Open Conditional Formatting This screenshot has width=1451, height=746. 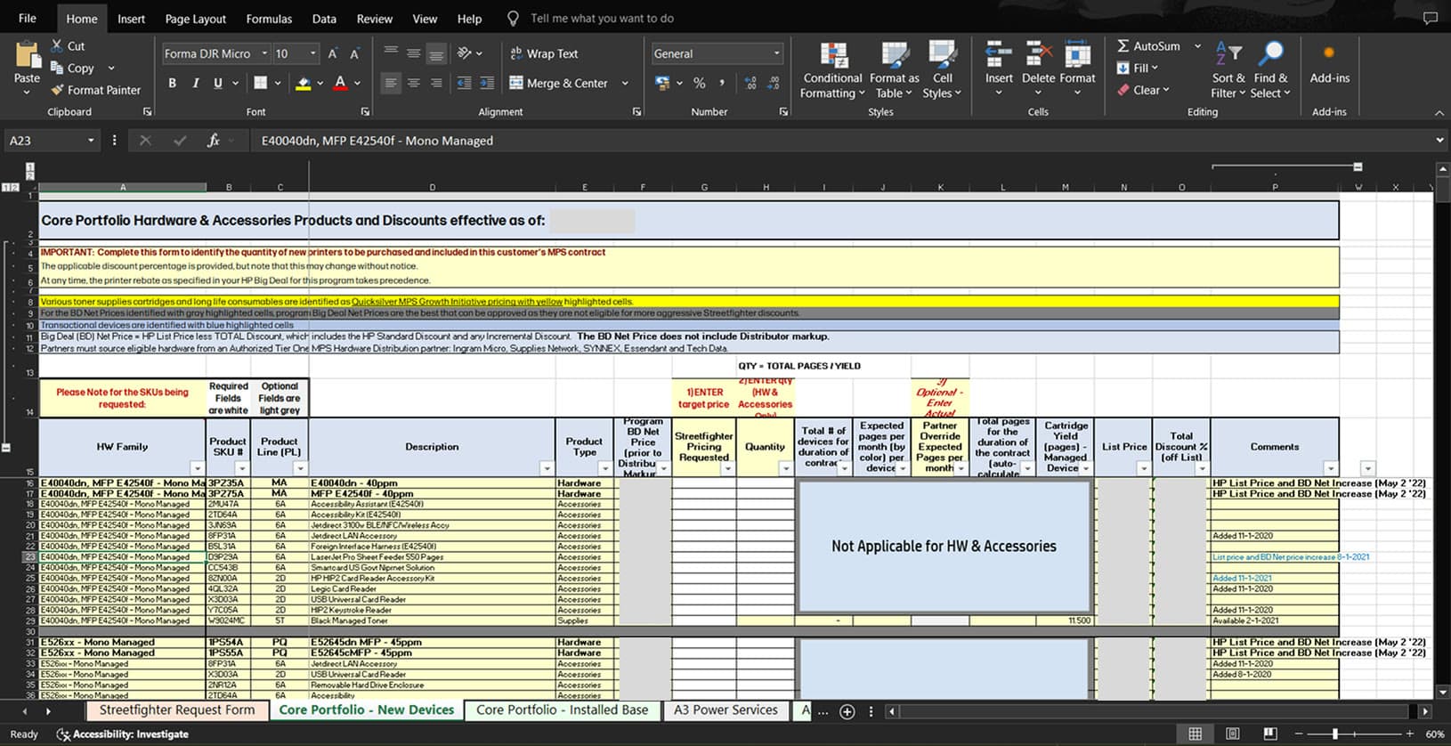coord(833,71)
